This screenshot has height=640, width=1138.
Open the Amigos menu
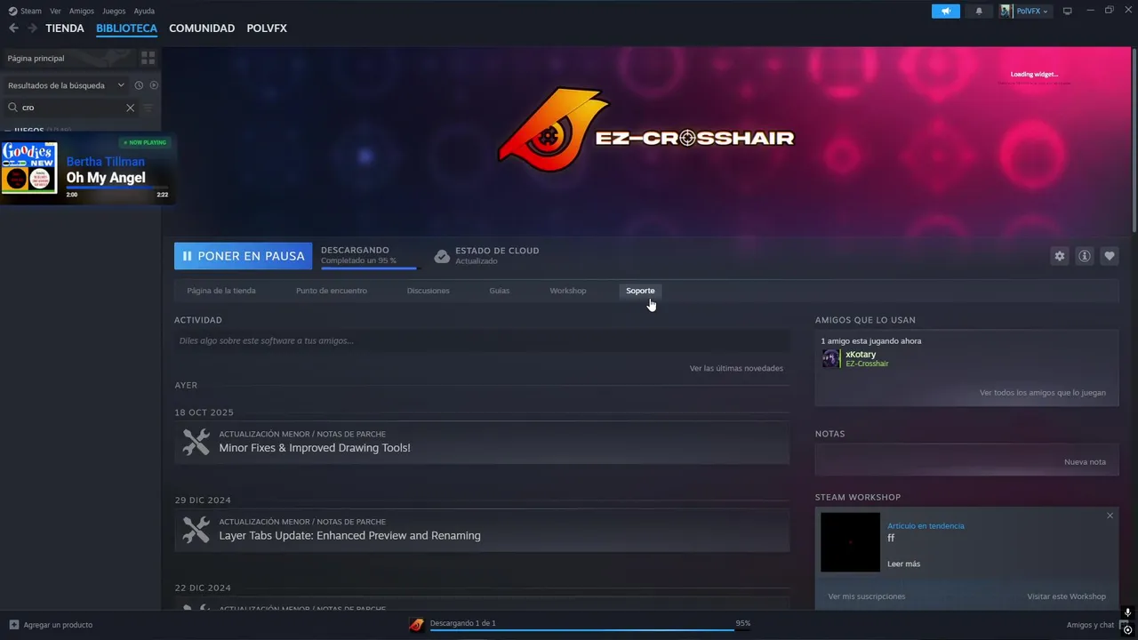click(82, 11)
